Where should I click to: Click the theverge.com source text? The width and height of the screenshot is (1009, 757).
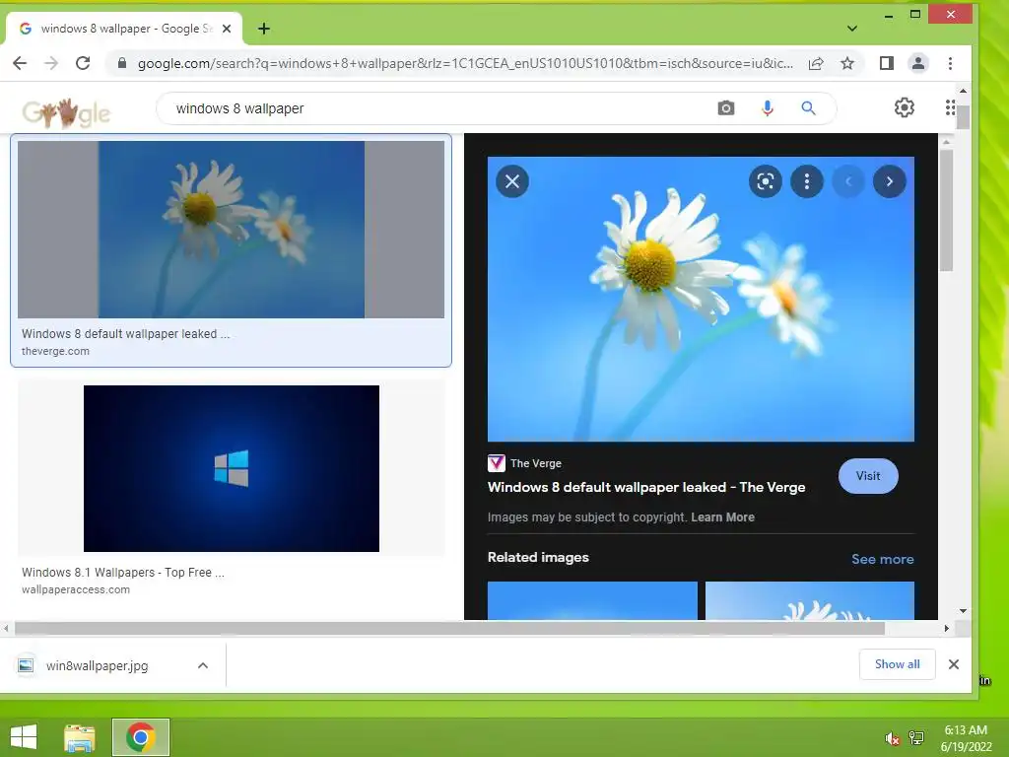coord(55,351)
